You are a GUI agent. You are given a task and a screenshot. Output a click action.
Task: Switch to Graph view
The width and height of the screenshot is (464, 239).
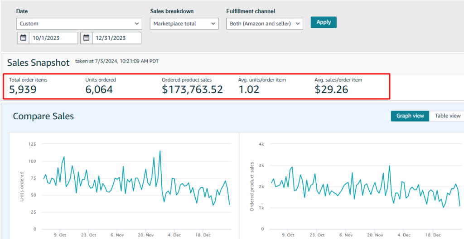(410, 116)
